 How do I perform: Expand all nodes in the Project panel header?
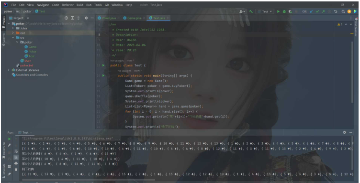72,18
